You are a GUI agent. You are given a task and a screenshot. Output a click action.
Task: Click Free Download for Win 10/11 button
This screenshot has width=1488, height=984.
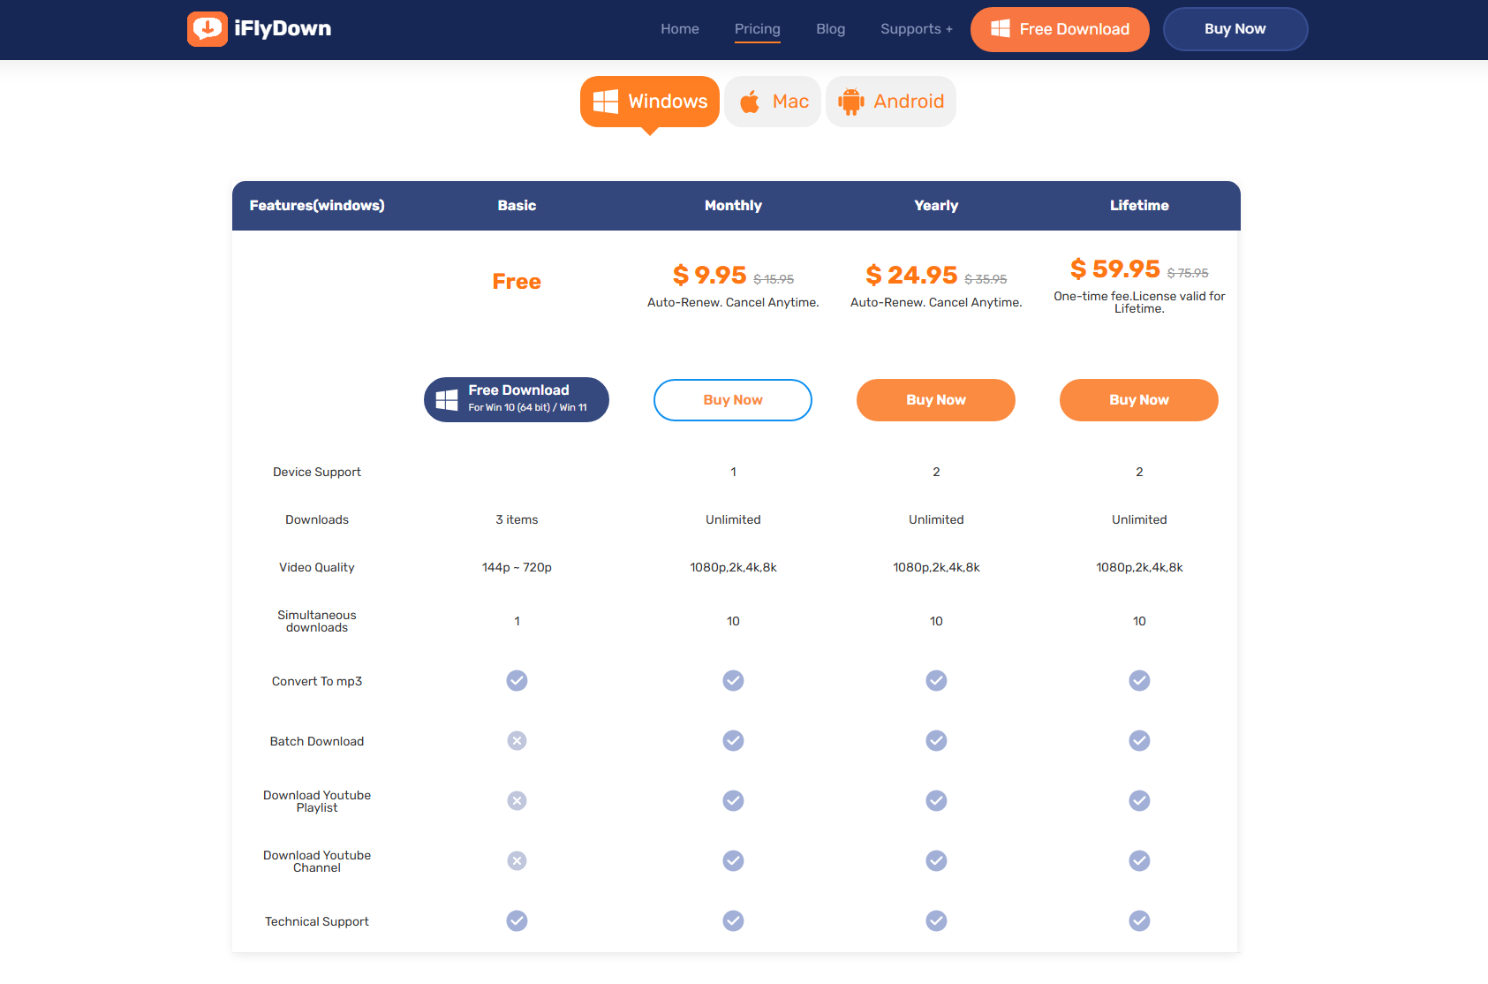tap(517, 400)
